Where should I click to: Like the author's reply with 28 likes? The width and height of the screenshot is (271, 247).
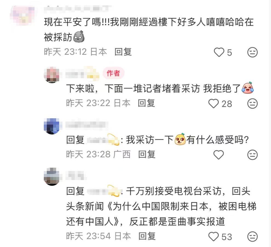pos(214,104)
